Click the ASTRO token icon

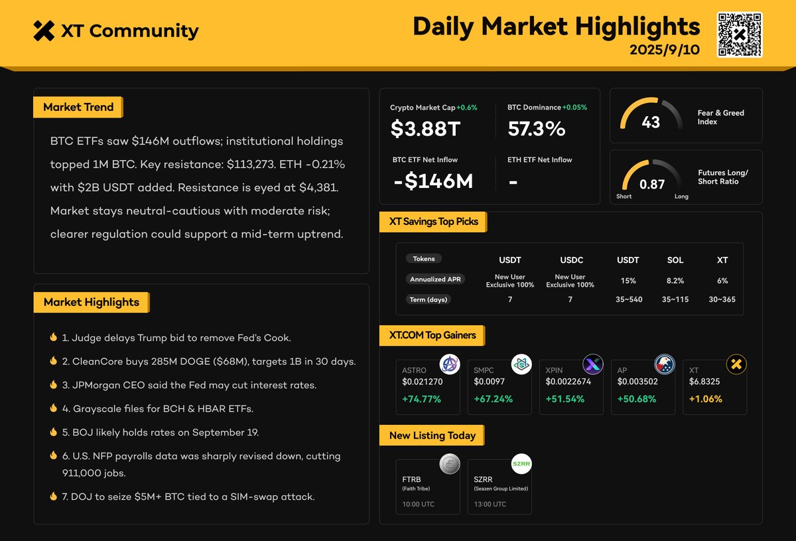point(450,364)
